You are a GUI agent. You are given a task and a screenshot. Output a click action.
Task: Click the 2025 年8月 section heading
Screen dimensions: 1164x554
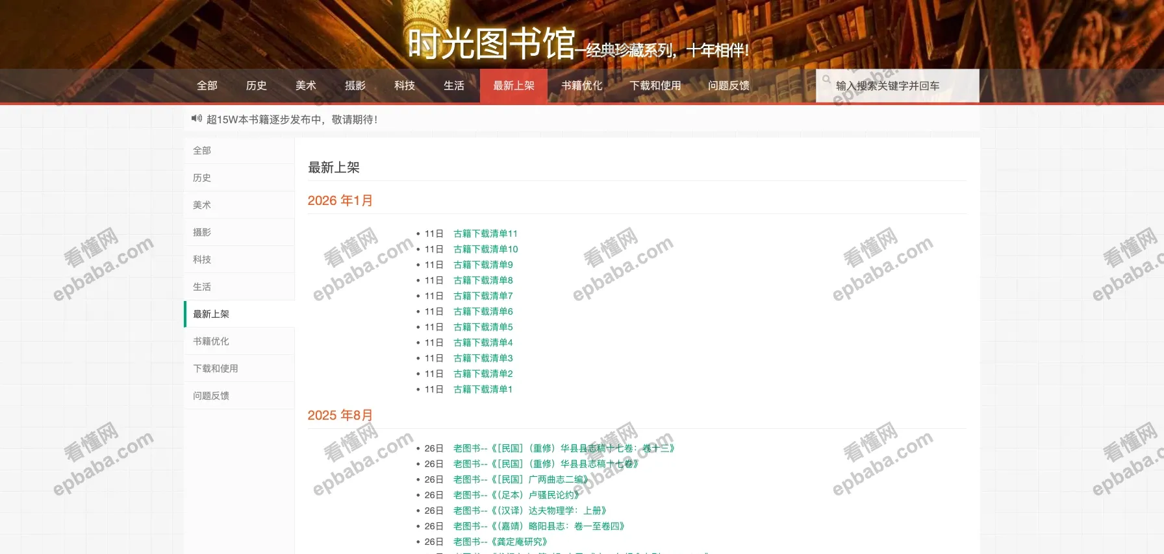(x=340, y=415)
